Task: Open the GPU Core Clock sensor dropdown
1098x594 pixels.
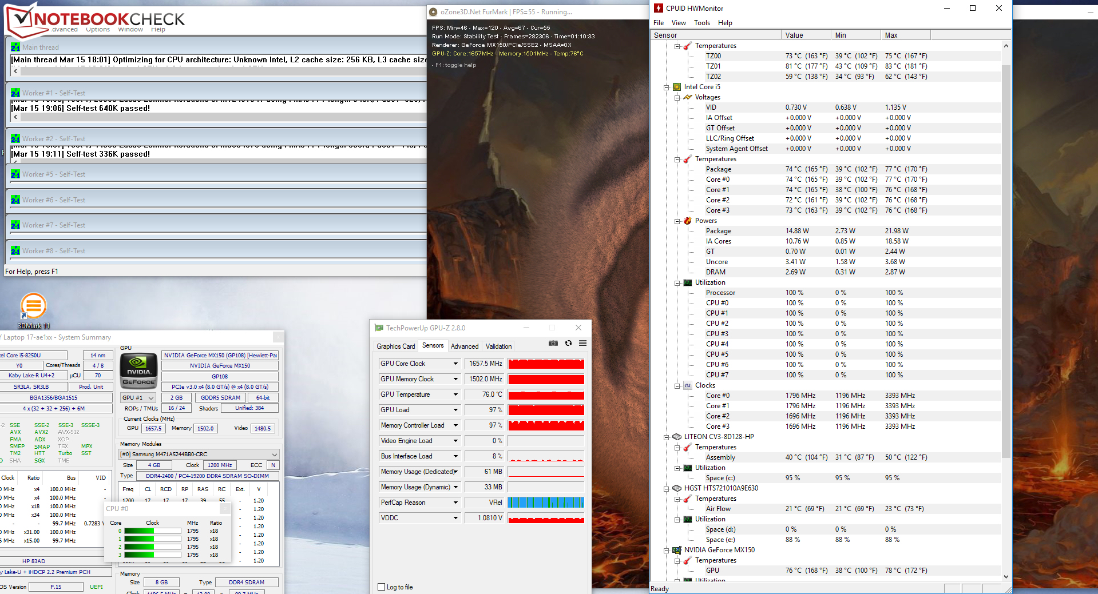Action: click(455, 364)
